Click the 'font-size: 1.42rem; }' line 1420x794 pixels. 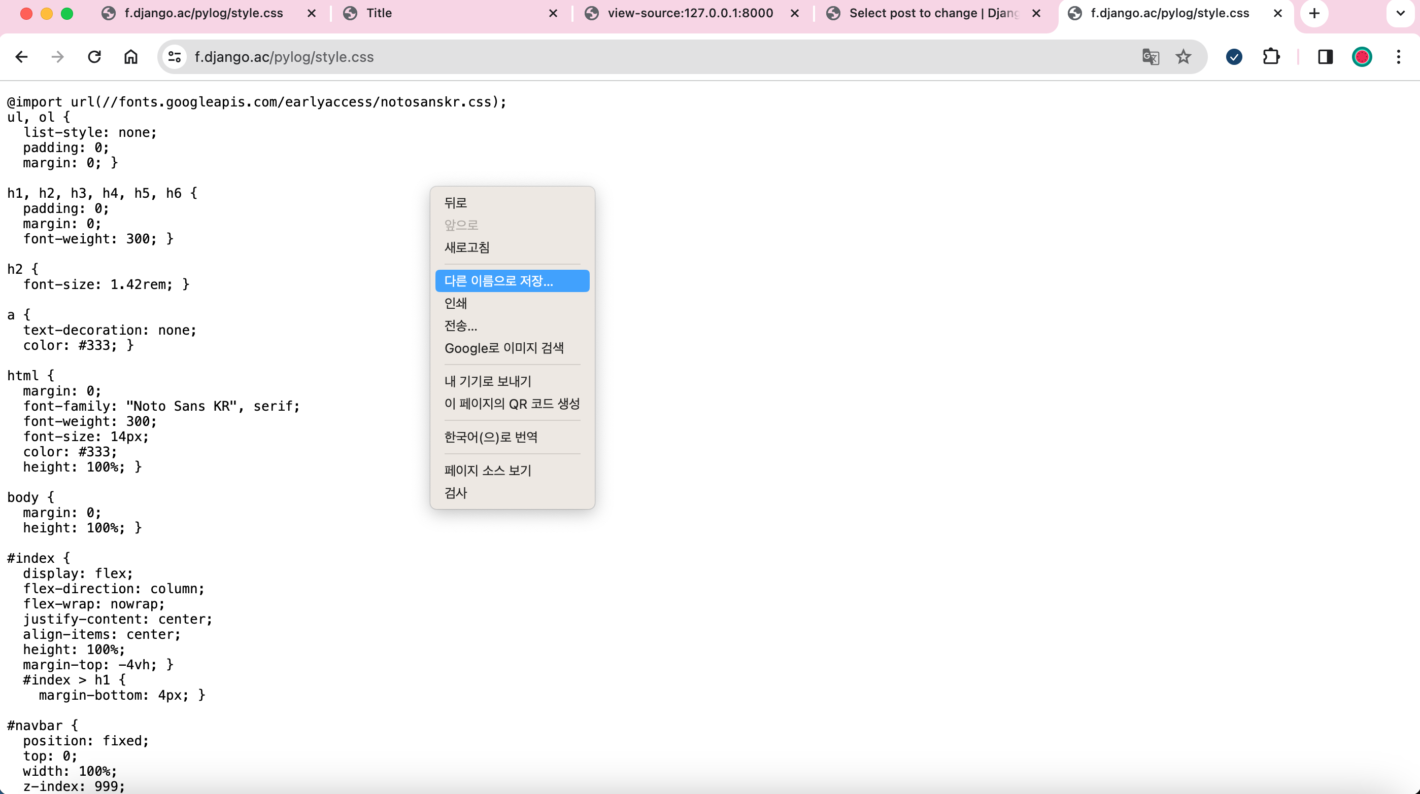point(106,284)
